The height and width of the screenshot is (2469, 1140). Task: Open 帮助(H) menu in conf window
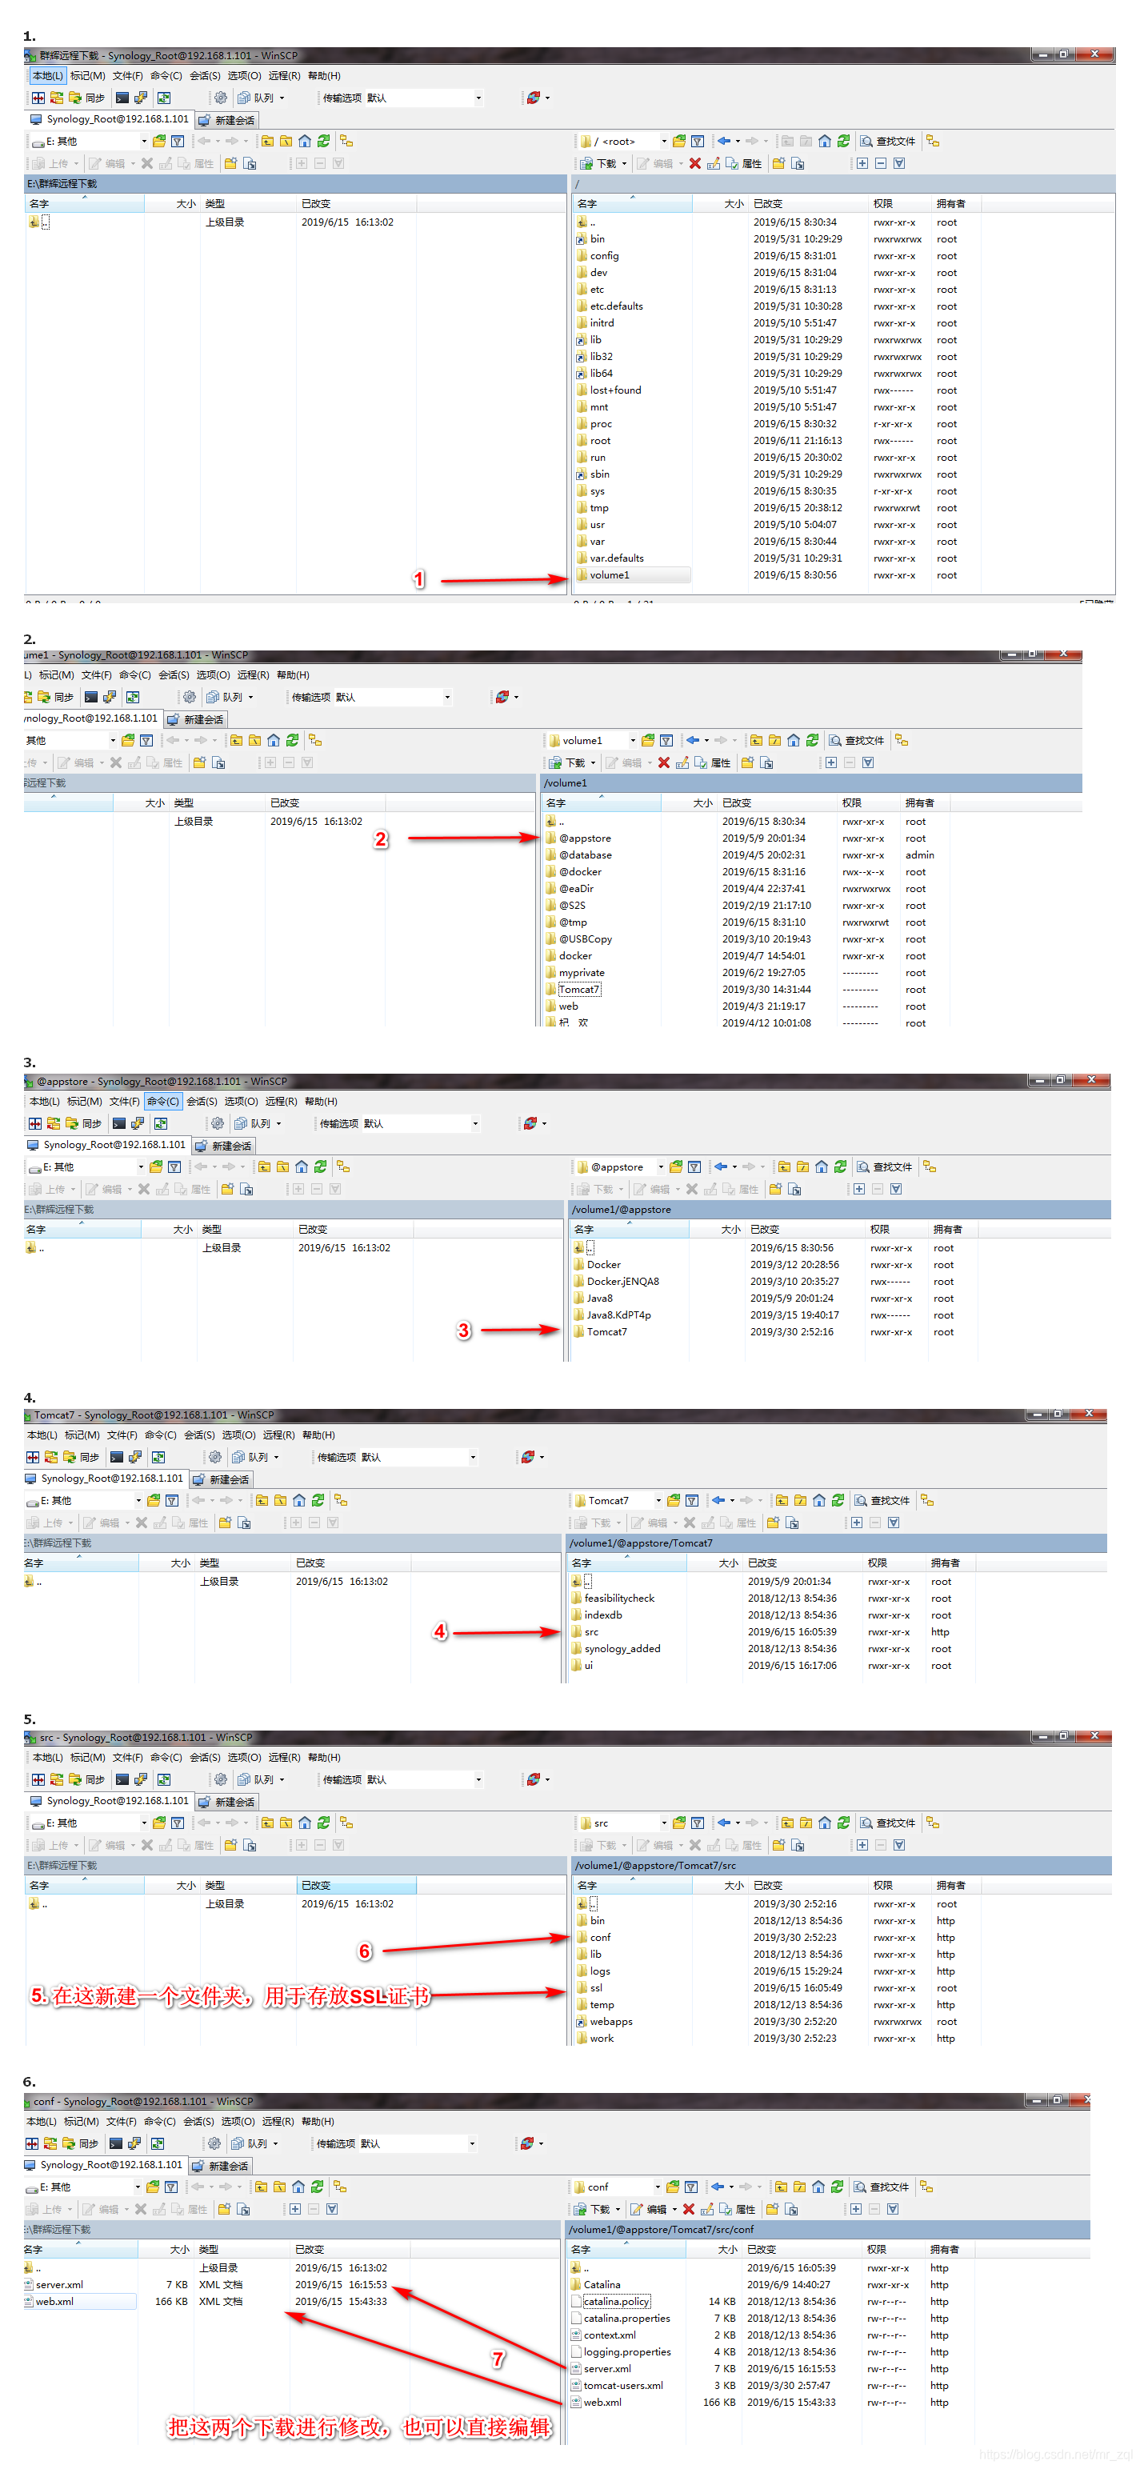coord(317,2122)
